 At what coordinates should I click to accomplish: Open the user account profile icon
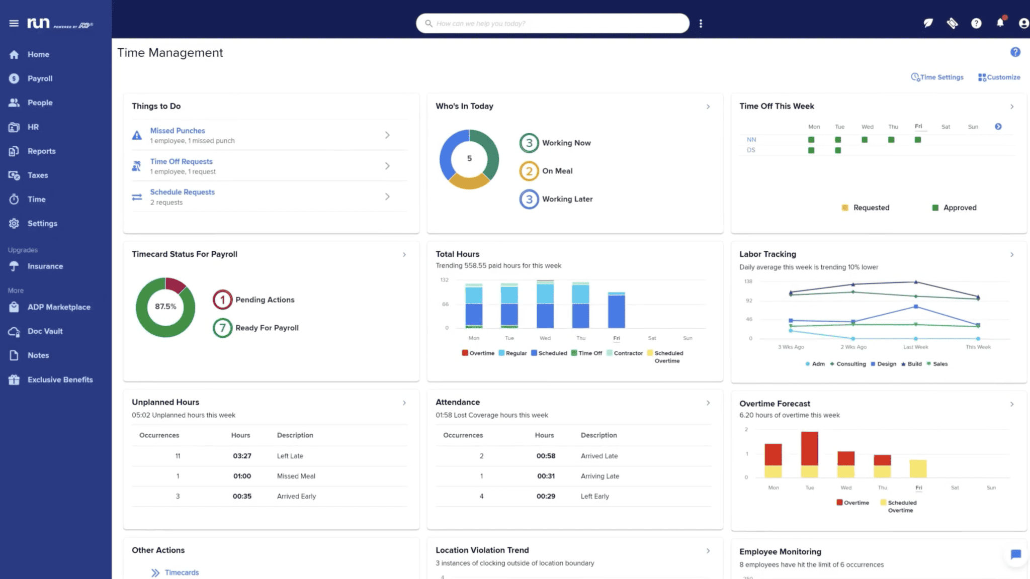(1023, 23)
